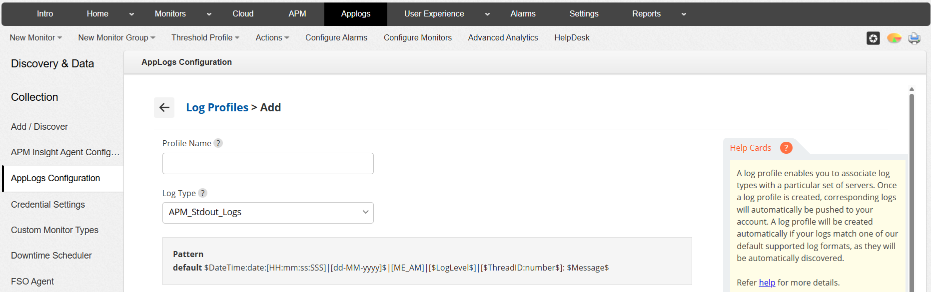Screen dimensions: 931x292
Task: Click the vertical scrollbar of the page
Action: point(912,192)
